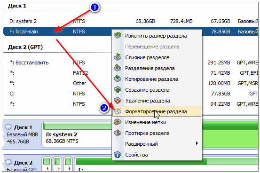Select the F: local-main partition row
Image resolution: width=260 pixels, height=173 pixels.
131,31
